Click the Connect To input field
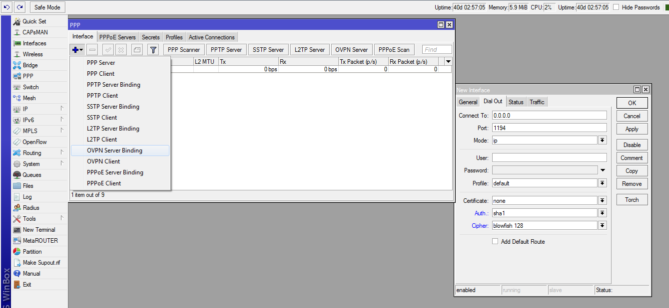Screen dimensions: 669x308 coord(549,115)
